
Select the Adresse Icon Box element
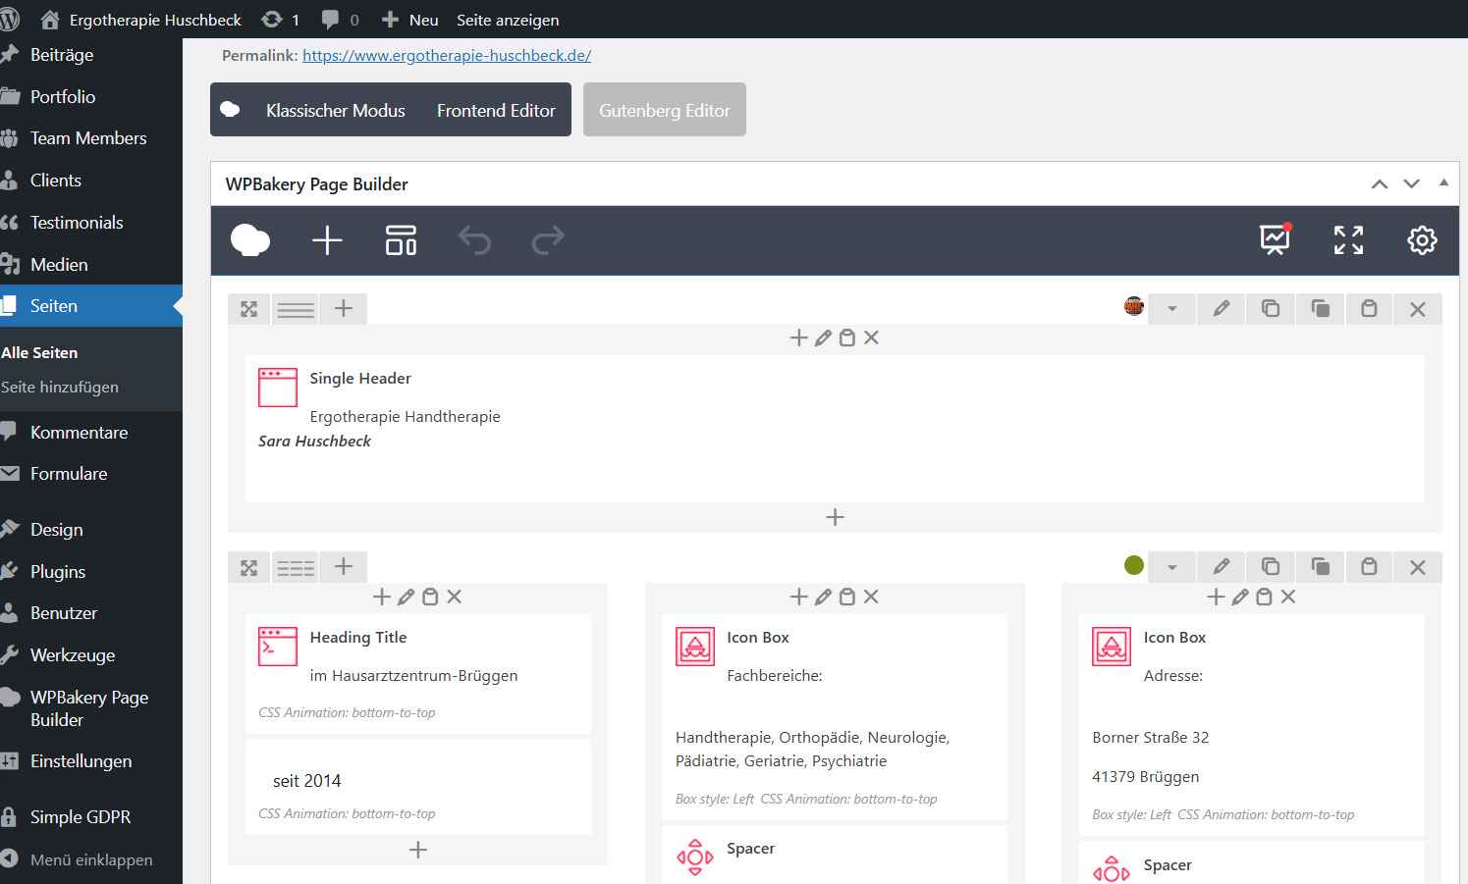[1252, 724]
